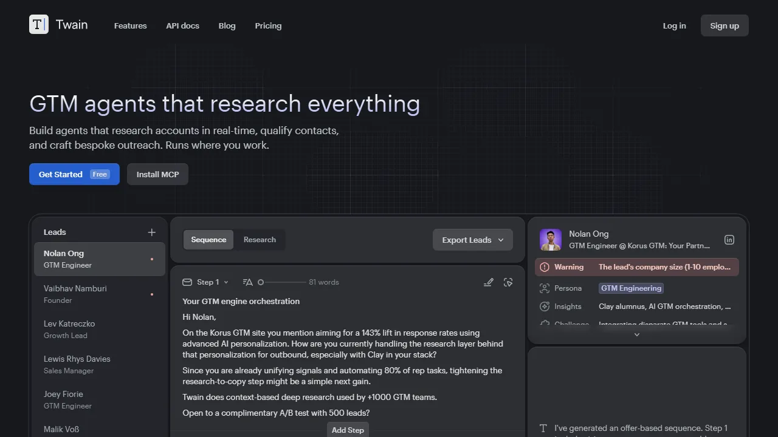Click the Twain T icon in chat message
The height and width of the screenshot is (437, 778).
coord(543,429)
